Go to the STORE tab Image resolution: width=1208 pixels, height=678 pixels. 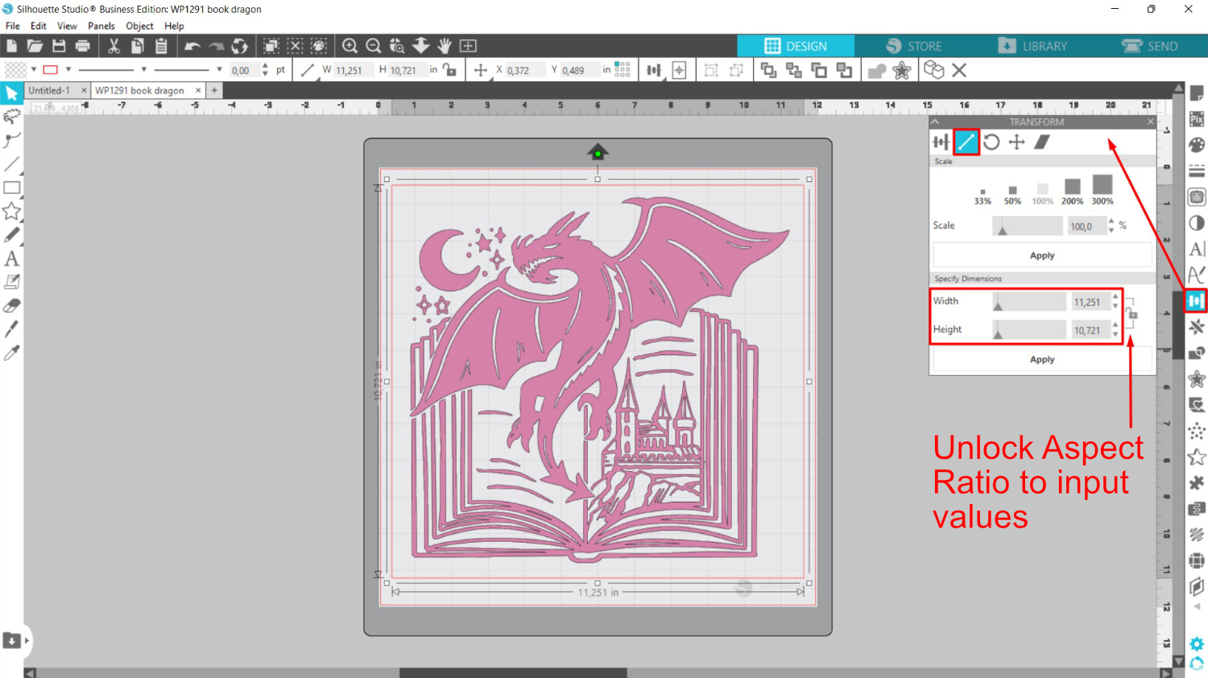coord(913,46)
